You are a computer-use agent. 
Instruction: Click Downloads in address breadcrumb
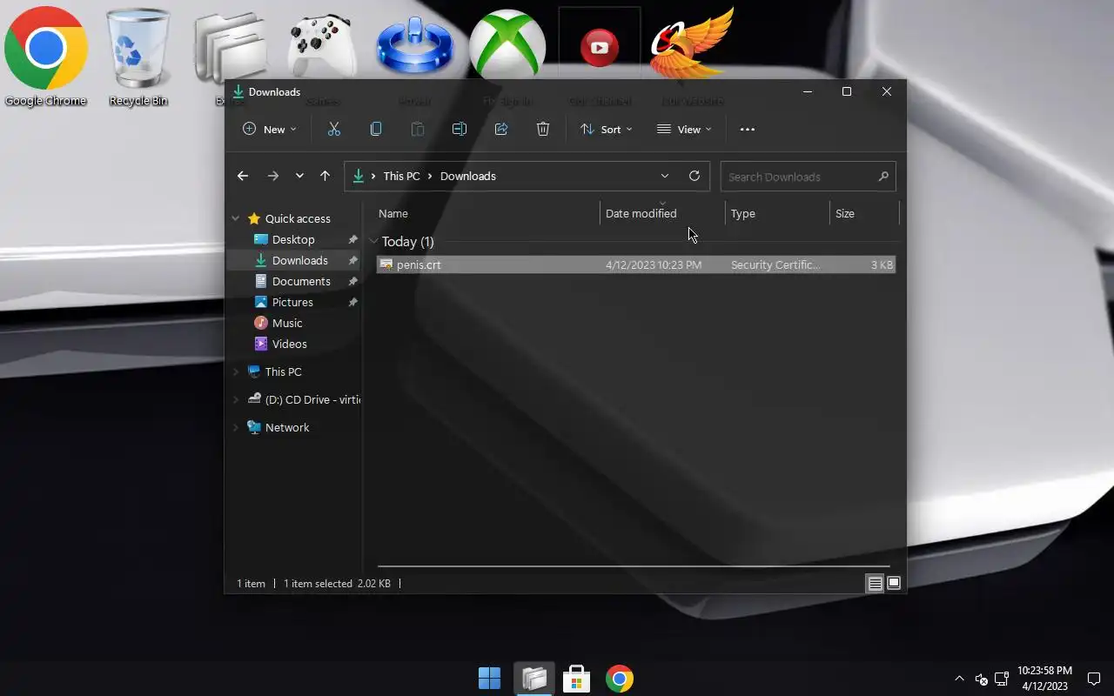coord(467,176)
